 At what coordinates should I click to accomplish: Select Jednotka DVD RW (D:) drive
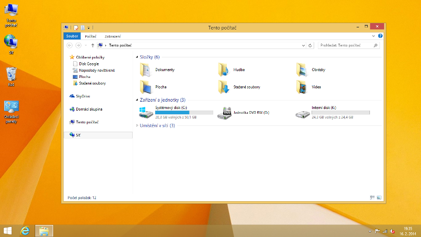225,112
